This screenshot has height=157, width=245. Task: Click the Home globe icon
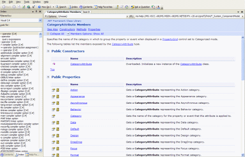(x=28, y=7)
